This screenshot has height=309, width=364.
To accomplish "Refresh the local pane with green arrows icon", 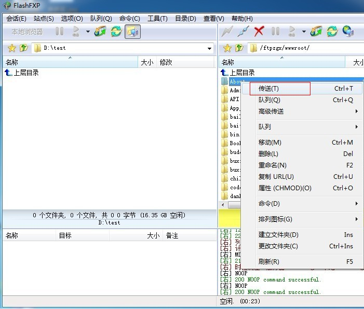I will click(x=116, y=32).
